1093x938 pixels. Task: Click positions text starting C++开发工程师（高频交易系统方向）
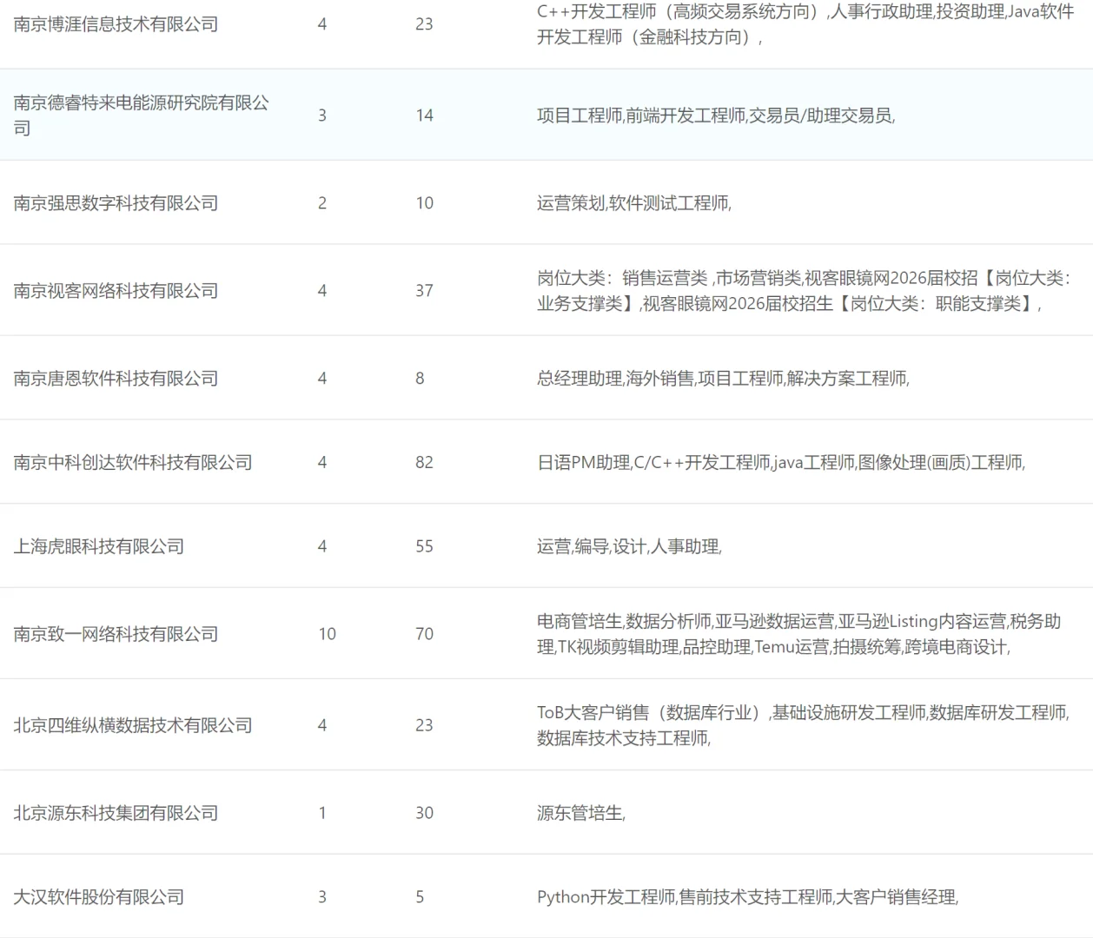click(x=805, y=24)
